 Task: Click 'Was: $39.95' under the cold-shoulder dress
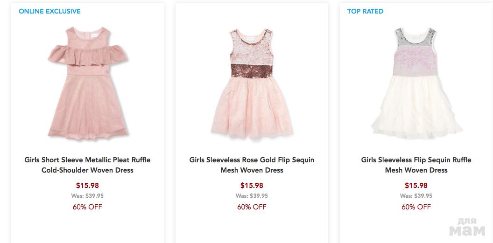click(87, 196)
